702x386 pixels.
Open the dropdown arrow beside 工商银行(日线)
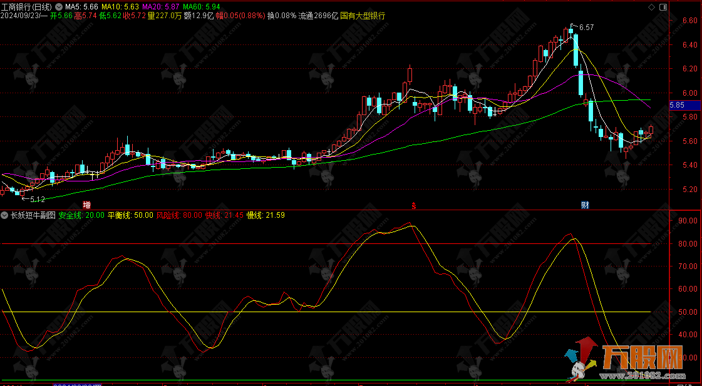[59, 7]
